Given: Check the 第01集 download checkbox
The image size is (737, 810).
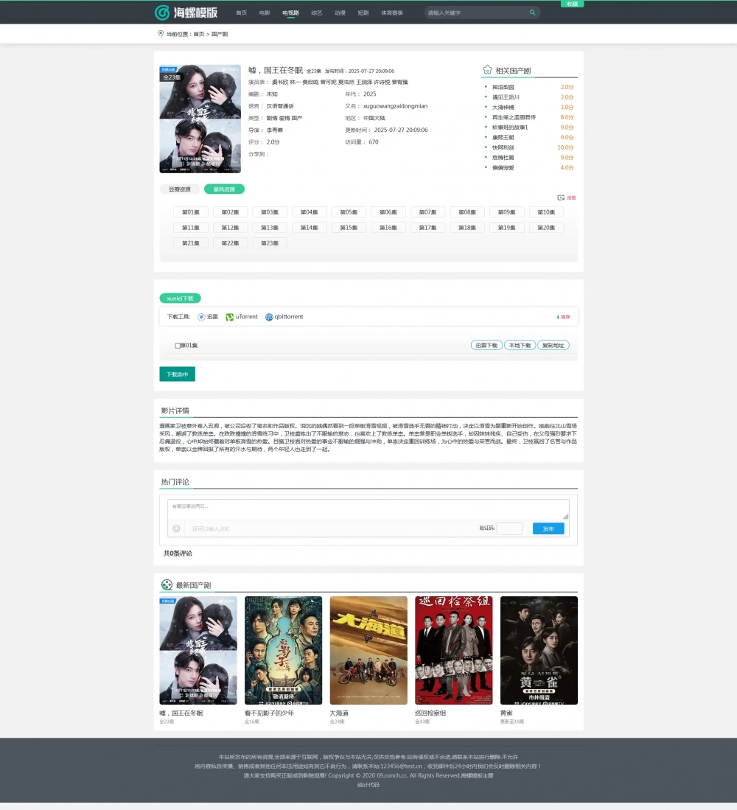Looking at the screenshot, I should 178,346.
